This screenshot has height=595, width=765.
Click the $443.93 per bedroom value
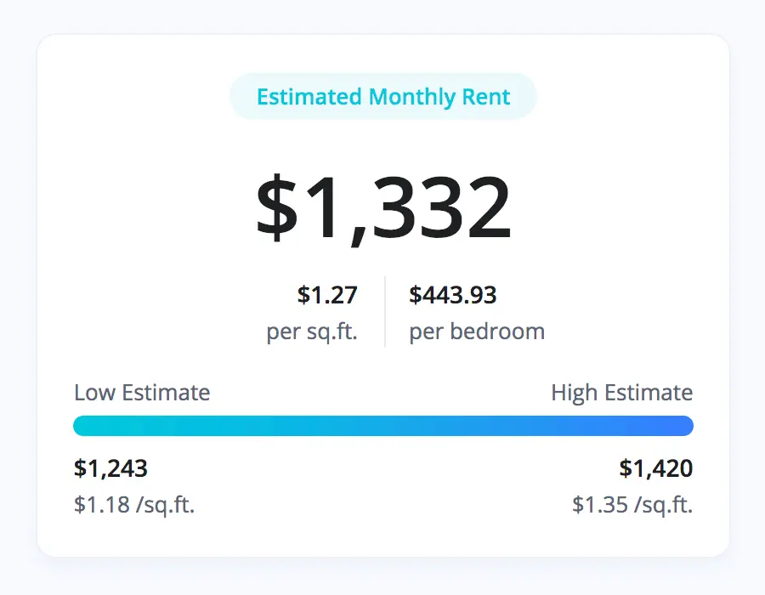click(453, 296)
